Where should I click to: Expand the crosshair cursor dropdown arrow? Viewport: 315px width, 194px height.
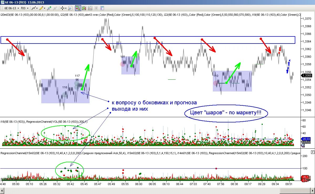click(x=66, y=8)
